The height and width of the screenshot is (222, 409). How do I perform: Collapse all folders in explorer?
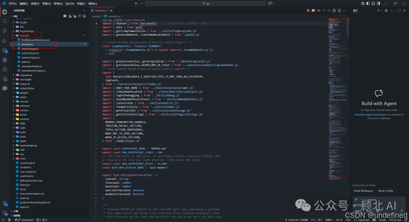pyautogui.click(x=84, y=16)
